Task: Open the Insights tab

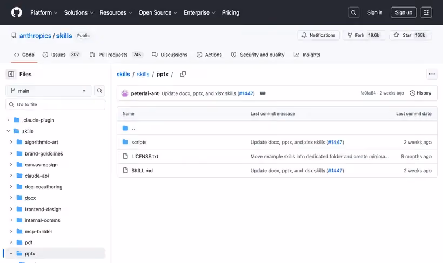Action: [x=307, y=55]
